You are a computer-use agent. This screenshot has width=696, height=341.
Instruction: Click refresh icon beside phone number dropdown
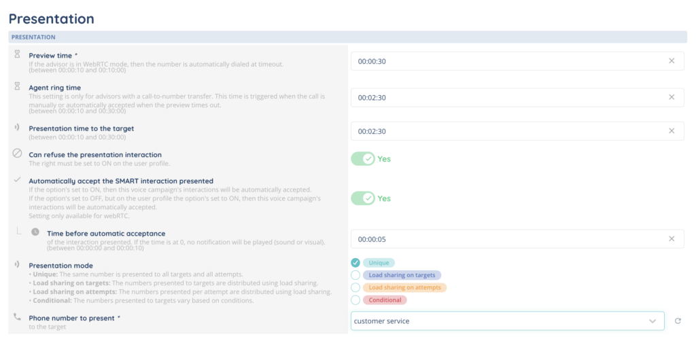(x=677, y=321)
